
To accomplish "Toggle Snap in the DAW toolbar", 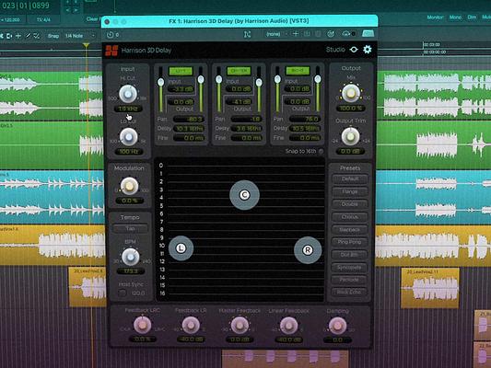I will tap(53, 36).
